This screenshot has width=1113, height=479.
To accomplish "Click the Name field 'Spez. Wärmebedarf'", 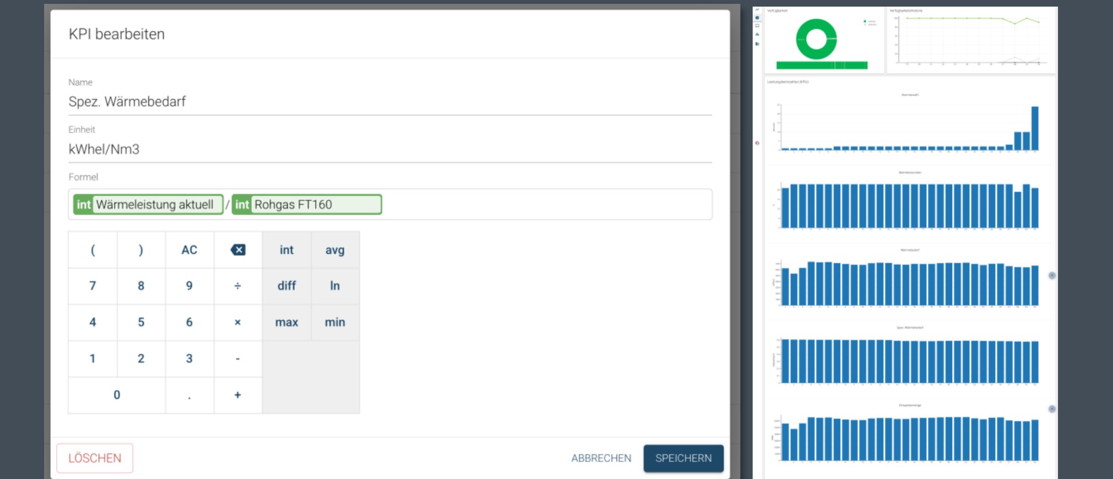I will 390,102.
